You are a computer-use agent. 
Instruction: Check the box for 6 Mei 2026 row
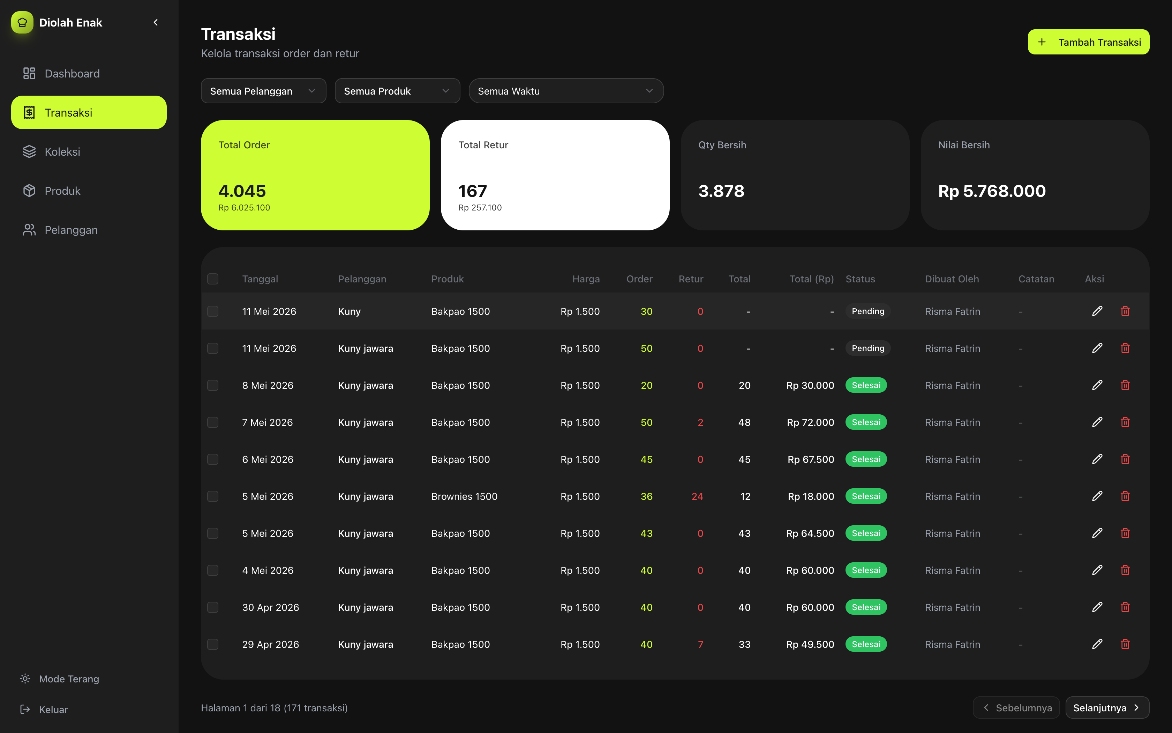[x=213, y=459]
